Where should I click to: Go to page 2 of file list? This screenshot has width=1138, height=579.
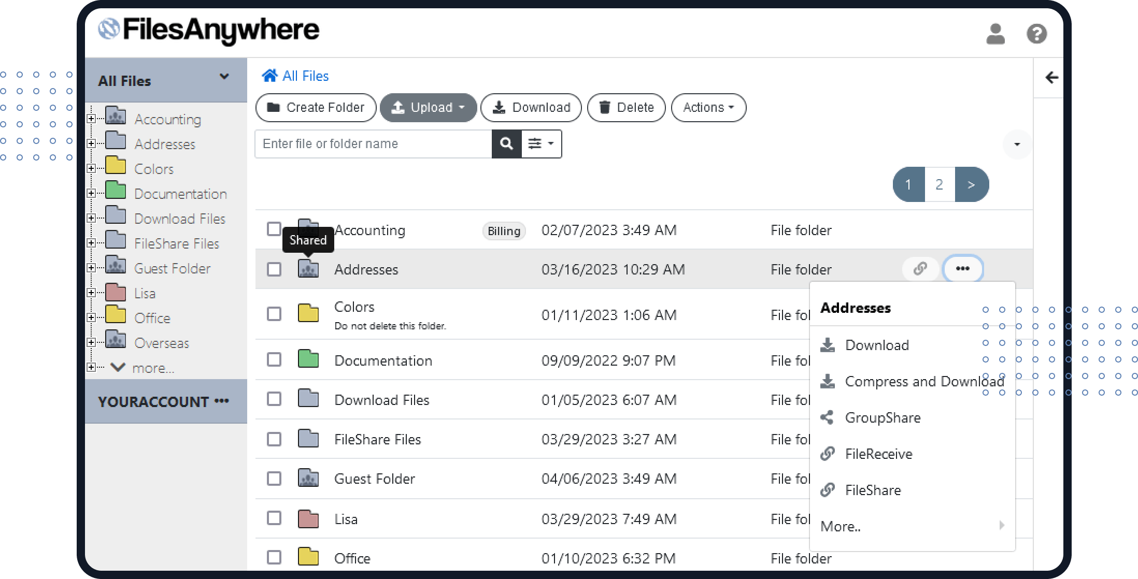pos(939,184)
